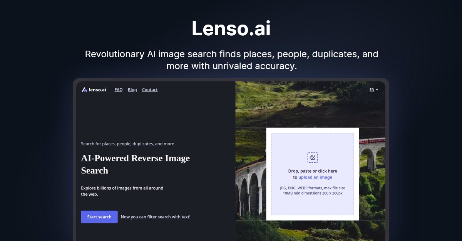Click the dashed drop zone area

(x=313, y=174)
